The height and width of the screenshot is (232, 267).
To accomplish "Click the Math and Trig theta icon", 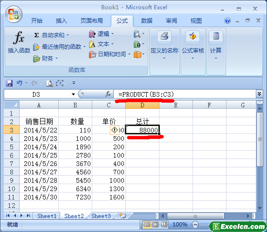I will (137, 44).
